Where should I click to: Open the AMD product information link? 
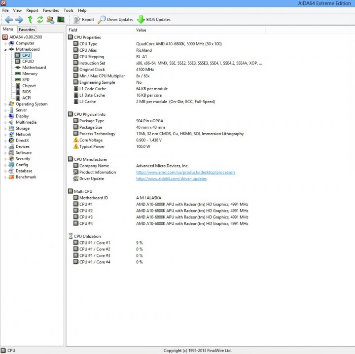(x=186, y=172)
